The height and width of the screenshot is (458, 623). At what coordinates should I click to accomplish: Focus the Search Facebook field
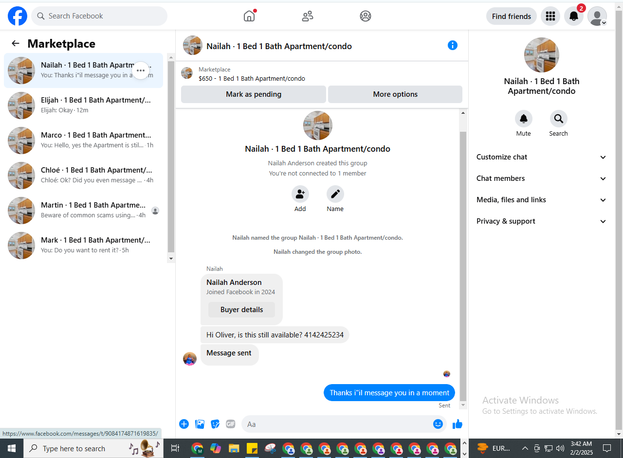pyautogui.click(x=99, y=16)
